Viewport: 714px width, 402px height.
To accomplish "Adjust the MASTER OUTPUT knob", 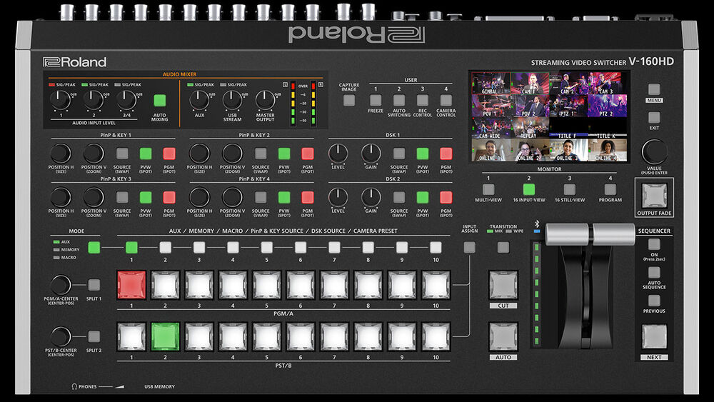I will pos(265,100).
